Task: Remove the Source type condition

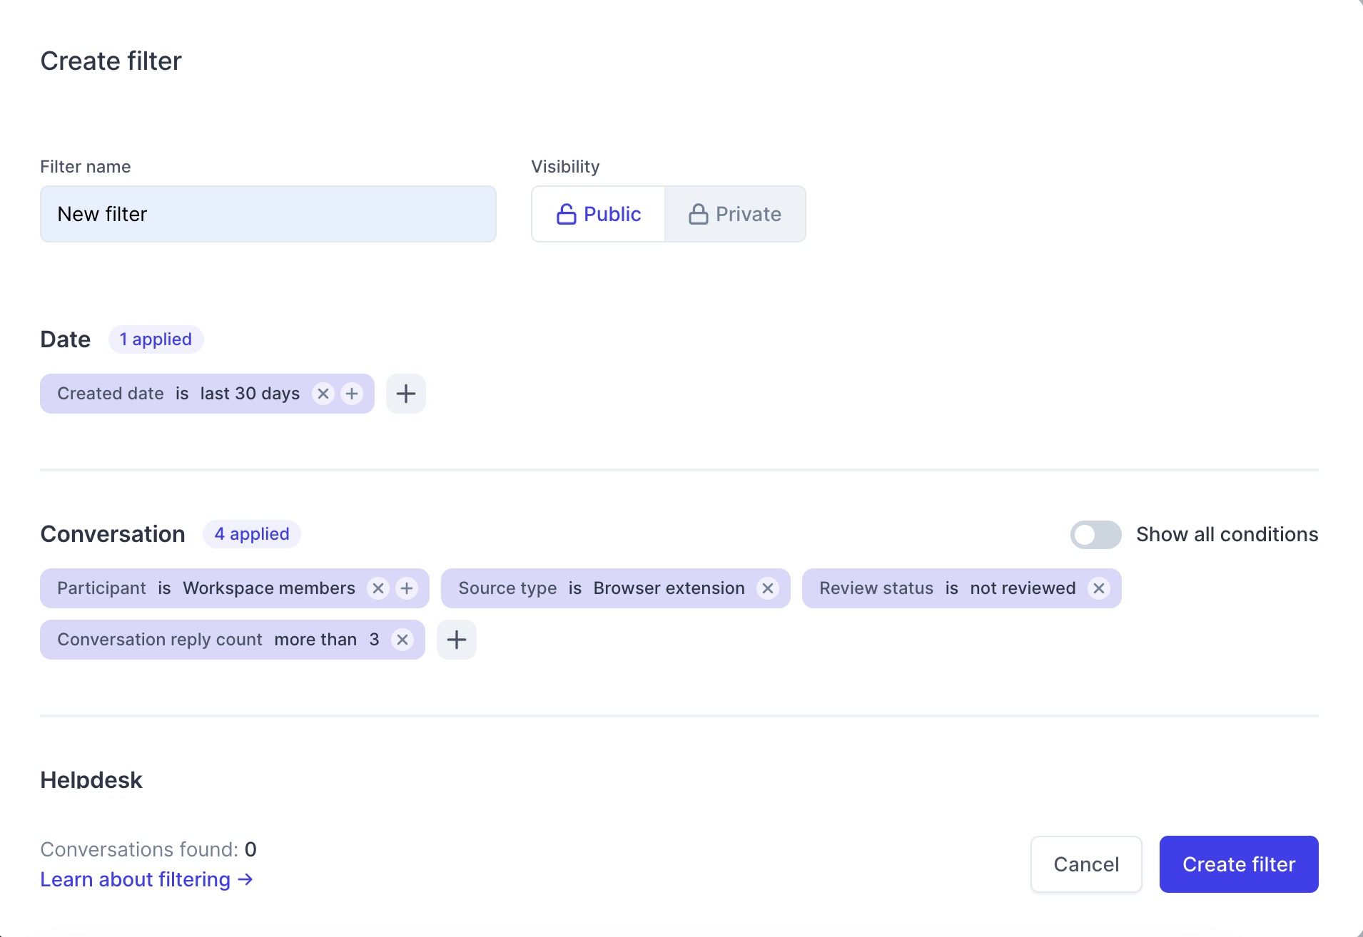Action: pyautogui.click(x=768, y=588)
